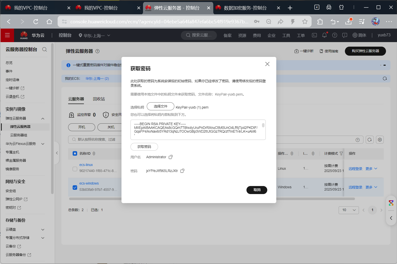Viewport: 397px width, 264px height.
Task: Switch to the 回收站 tab
Action: tap(99, 99)
